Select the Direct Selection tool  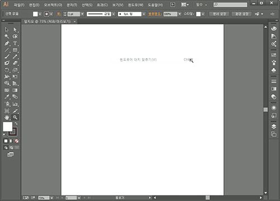click(15, 30)
